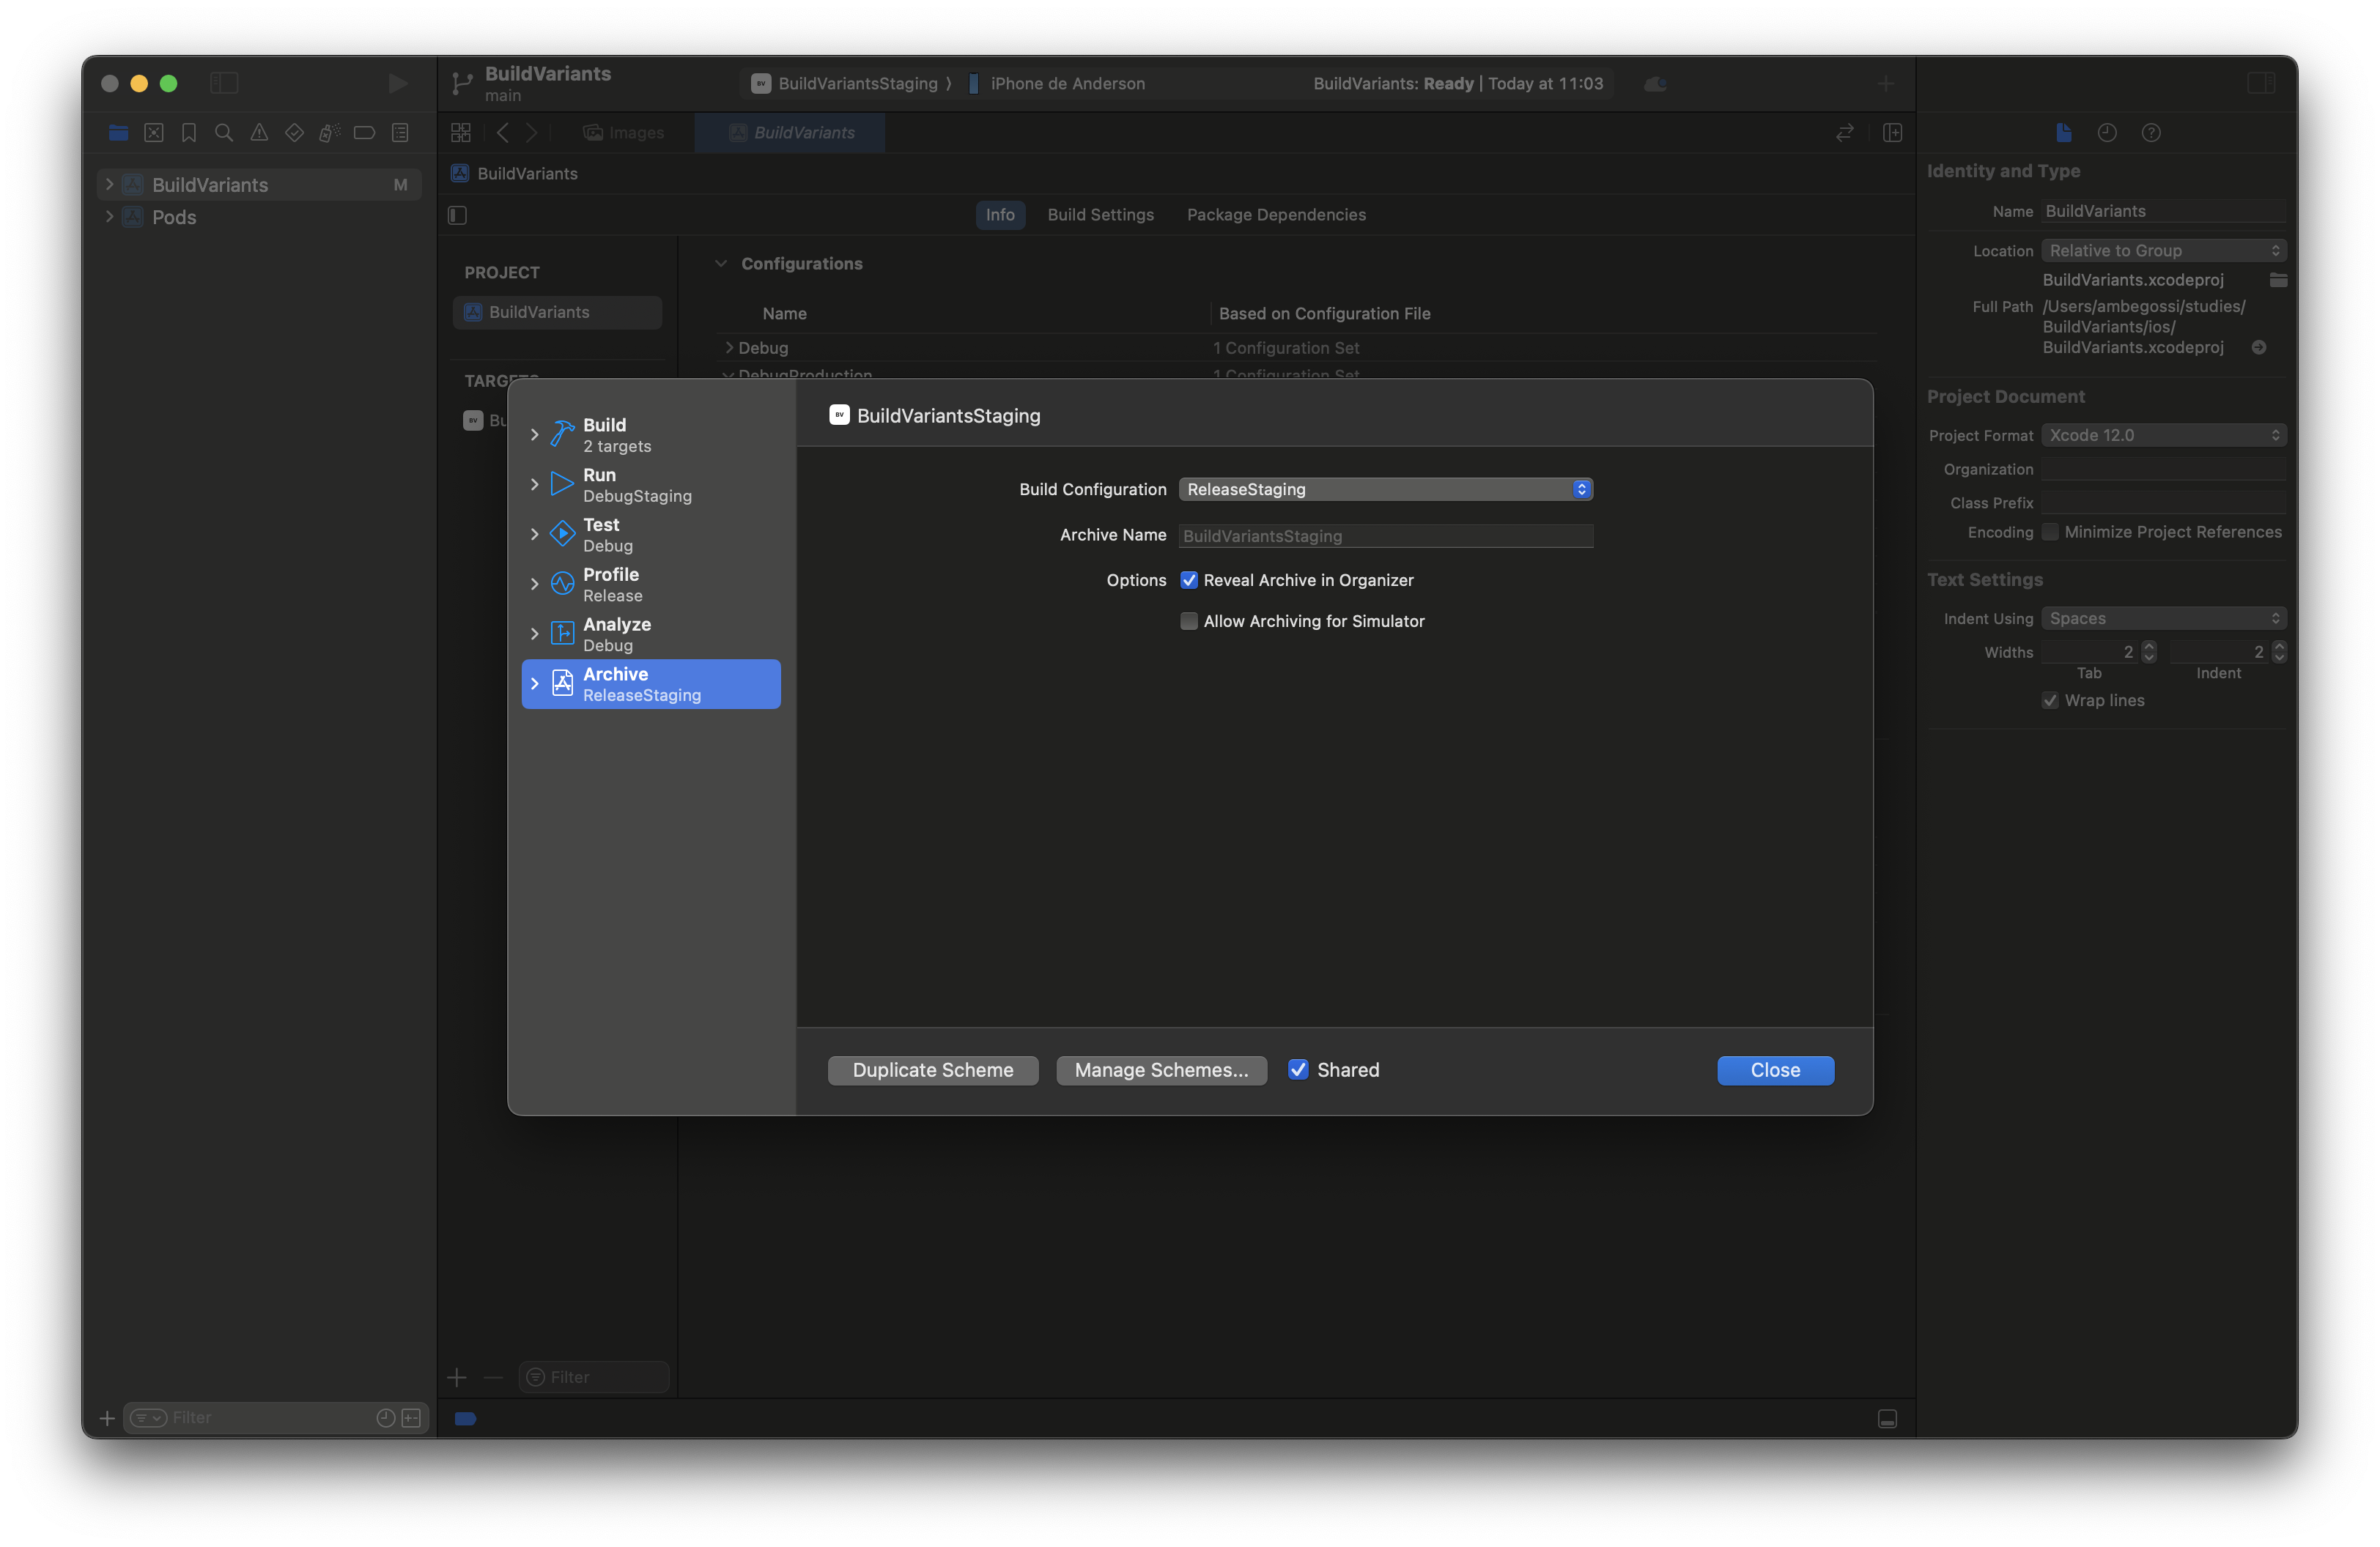The image size is (2380, 1547).
Task: Click the Xcode Cloud status icon
Action: (1655, 84)
